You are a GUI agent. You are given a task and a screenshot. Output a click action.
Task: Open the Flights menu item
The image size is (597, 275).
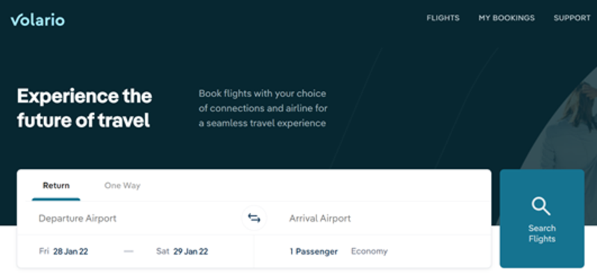click(x=443, y=18)
